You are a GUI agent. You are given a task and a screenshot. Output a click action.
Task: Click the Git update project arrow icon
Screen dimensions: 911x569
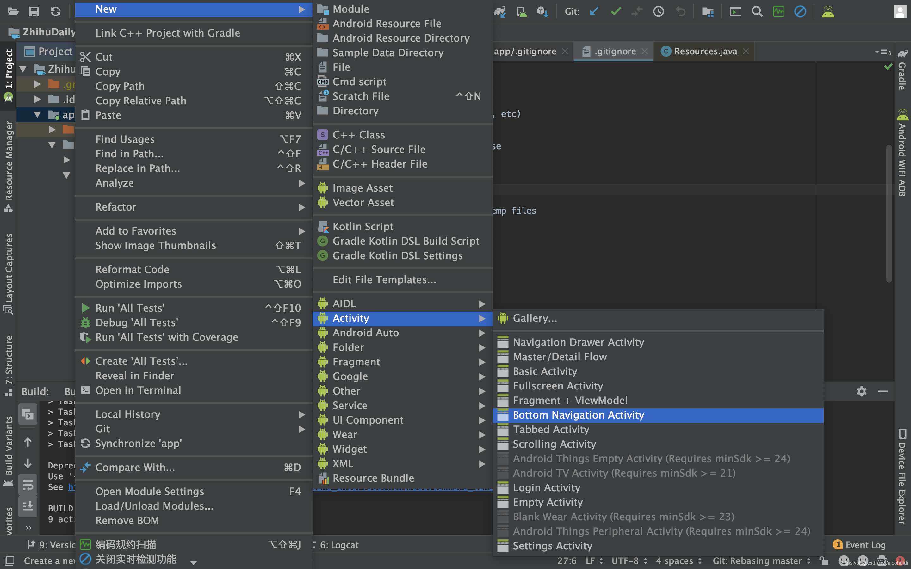[594, 12]
